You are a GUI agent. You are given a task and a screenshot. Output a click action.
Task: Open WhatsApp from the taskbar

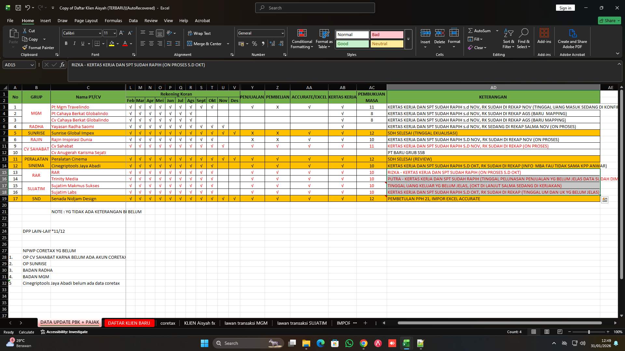[x=349, y=343]
